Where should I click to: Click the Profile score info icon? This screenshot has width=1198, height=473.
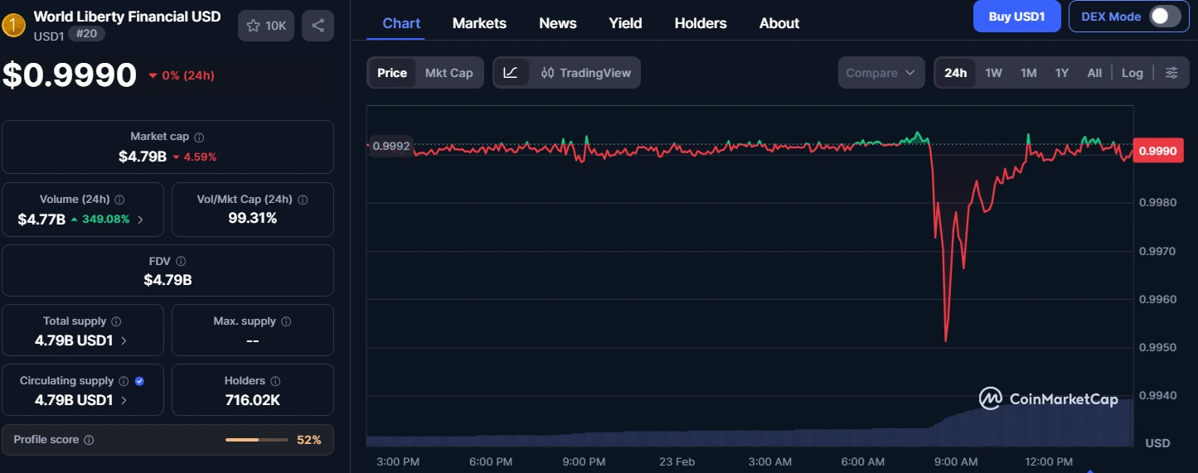[90, 440]
